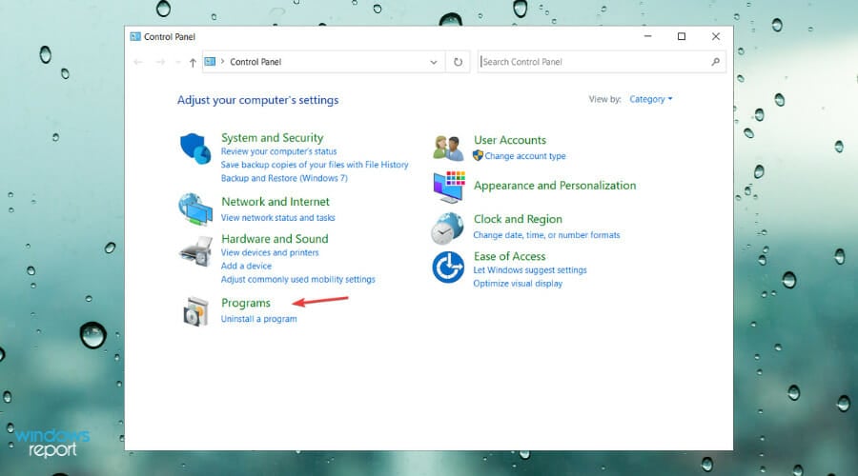Open the Appearance and Personalization monitor icon

(449, 187)
